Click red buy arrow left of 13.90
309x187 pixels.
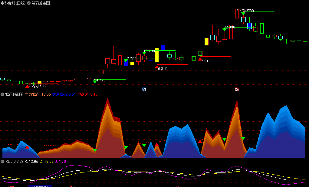(x=27, y=86)
